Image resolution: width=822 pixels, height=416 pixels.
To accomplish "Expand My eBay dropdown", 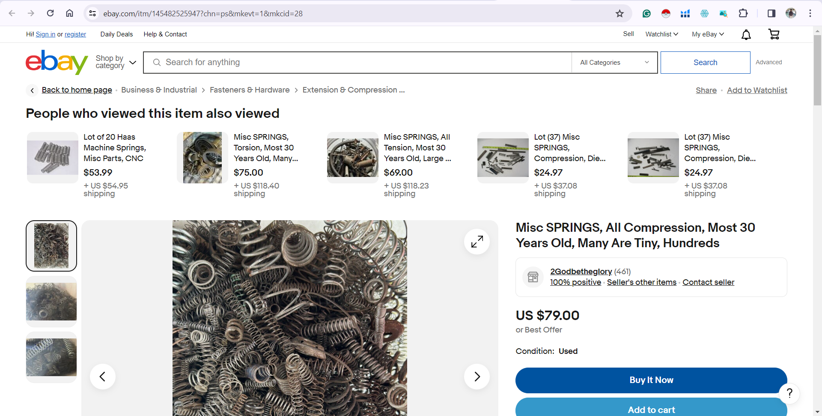I will pos(708,34).
